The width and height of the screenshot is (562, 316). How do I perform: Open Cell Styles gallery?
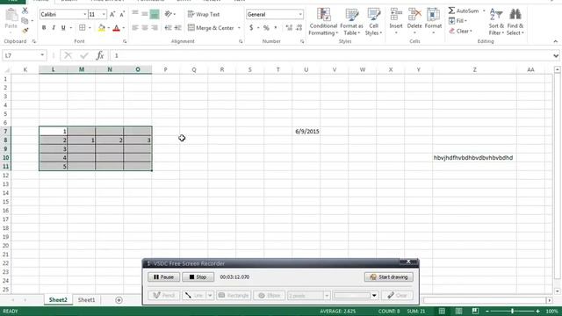pos(373,21)
